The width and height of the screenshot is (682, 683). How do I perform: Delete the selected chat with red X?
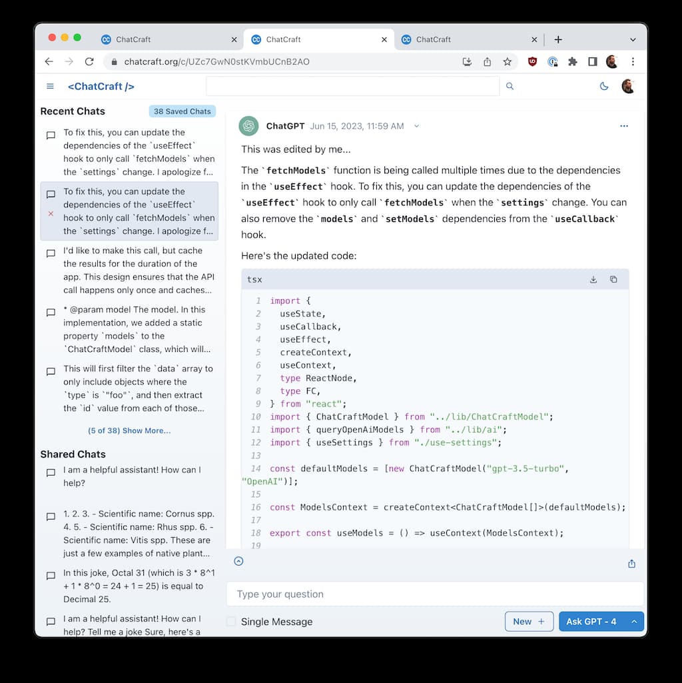pos(51,214)
